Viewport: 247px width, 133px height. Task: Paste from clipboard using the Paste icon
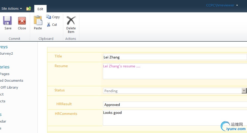click(x=38, y=20)
